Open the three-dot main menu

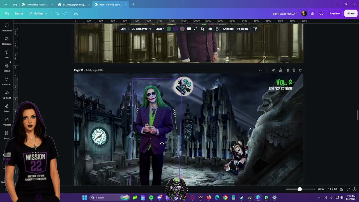5,4
